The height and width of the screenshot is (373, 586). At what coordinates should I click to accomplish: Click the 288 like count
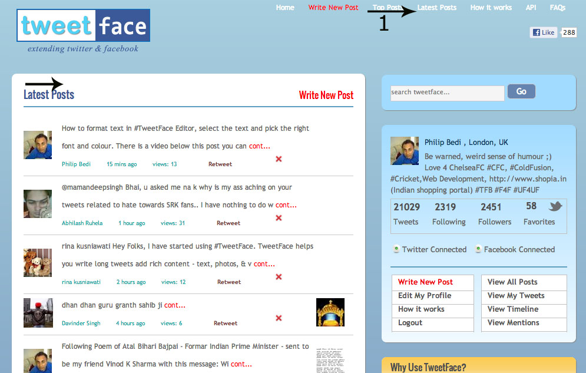[569, 32]
